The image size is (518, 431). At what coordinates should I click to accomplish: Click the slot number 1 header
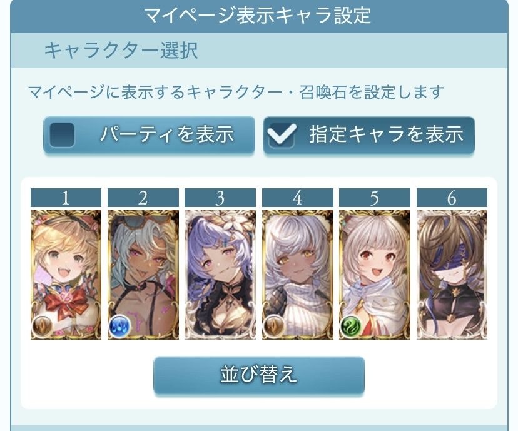66,198
